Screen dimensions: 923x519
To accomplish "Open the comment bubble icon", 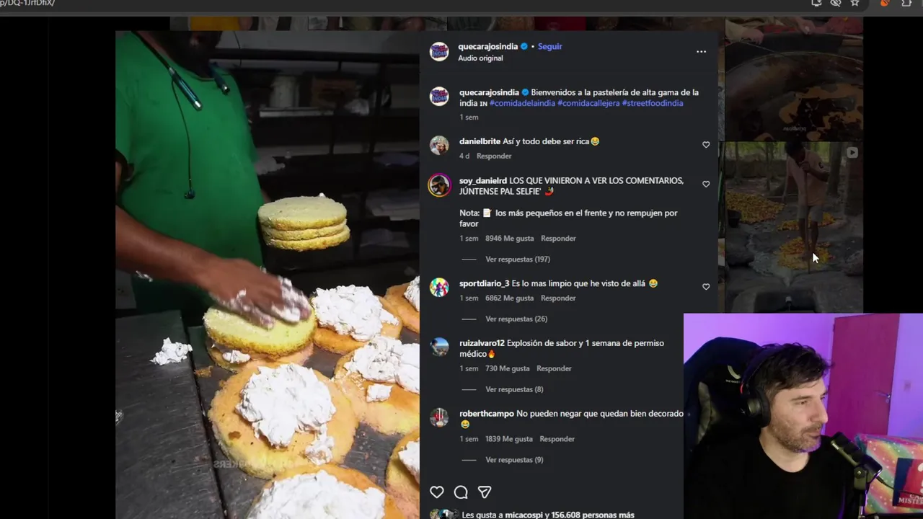I will coord(461,492).
